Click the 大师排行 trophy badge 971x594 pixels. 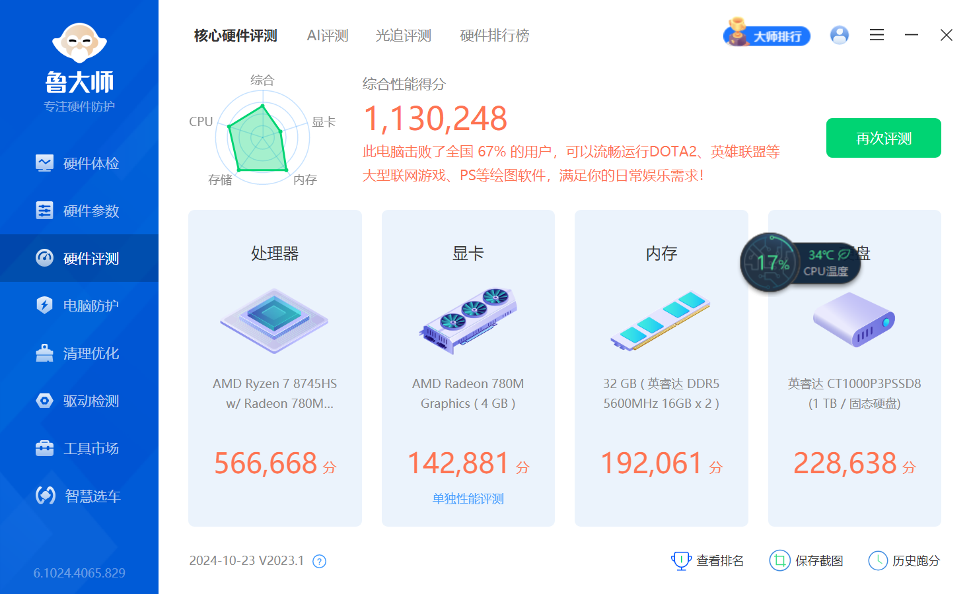click(x=767, y=34)
